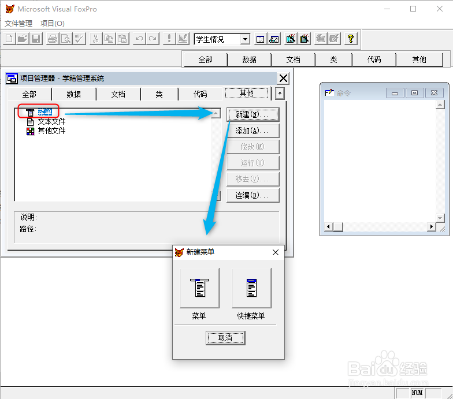Click the Paste clipboard icon

[122, 39]
